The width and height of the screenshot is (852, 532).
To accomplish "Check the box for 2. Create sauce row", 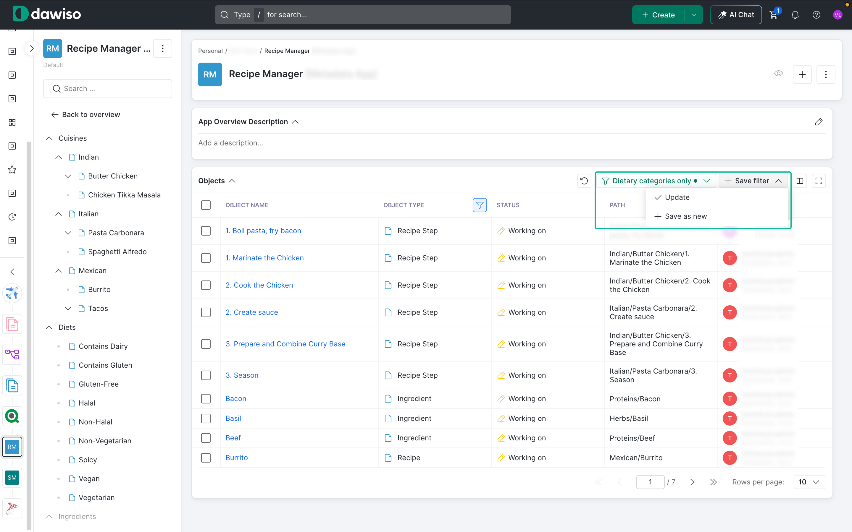I will click(206, 312).
